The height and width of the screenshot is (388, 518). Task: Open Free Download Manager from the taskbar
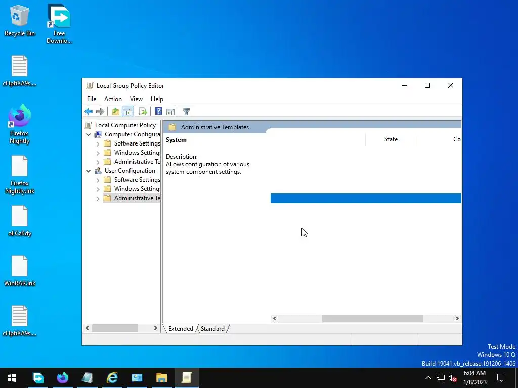pos(38,378)
